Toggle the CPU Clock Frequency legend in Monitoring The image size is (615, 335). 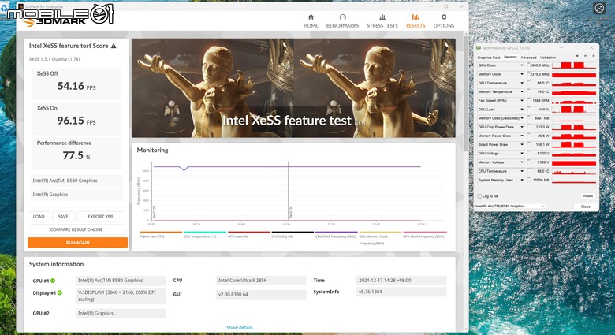pos(337,235)
